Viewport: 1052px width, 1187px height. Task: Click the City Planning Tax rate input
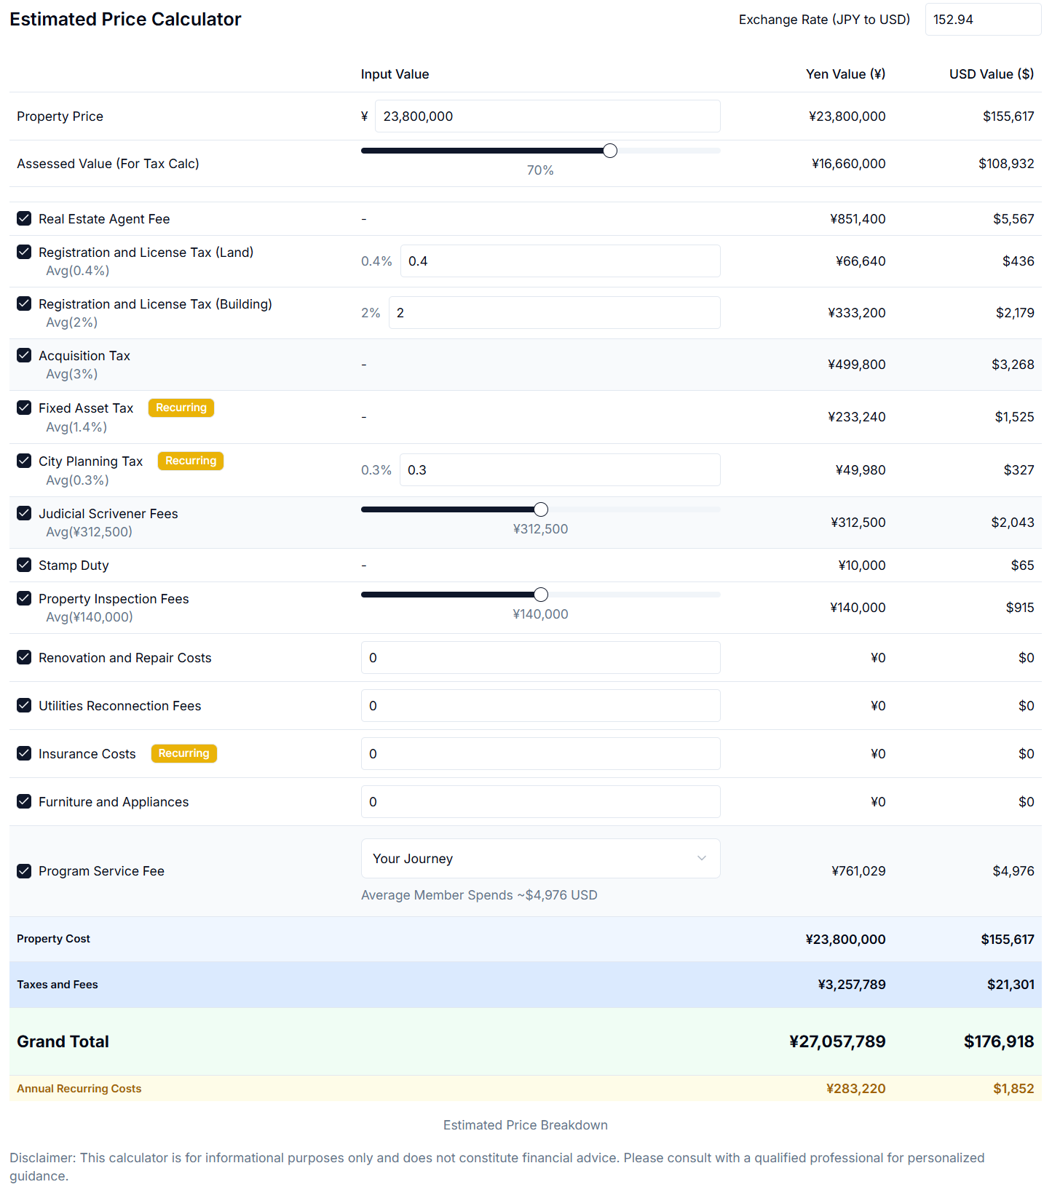(x=559, y=470)
